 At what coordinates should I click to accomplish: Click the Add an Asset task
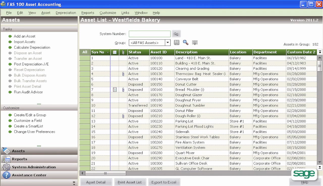pyautogui.click(x=24, y=36)
